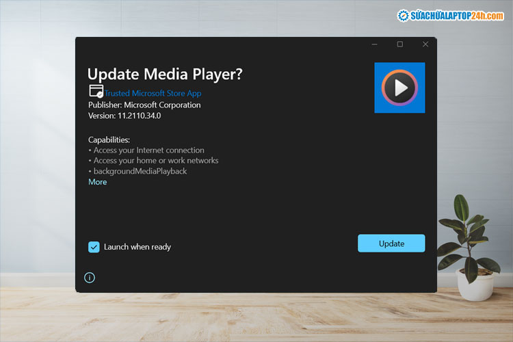Open the Trusted Microsoft Store App link

coord(153,93)
